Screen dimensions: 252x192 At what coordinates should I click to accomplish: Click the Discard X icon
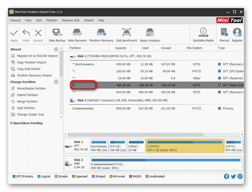38,33
